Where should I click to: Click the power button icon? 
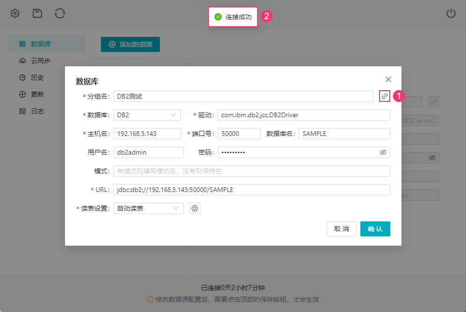451,14
